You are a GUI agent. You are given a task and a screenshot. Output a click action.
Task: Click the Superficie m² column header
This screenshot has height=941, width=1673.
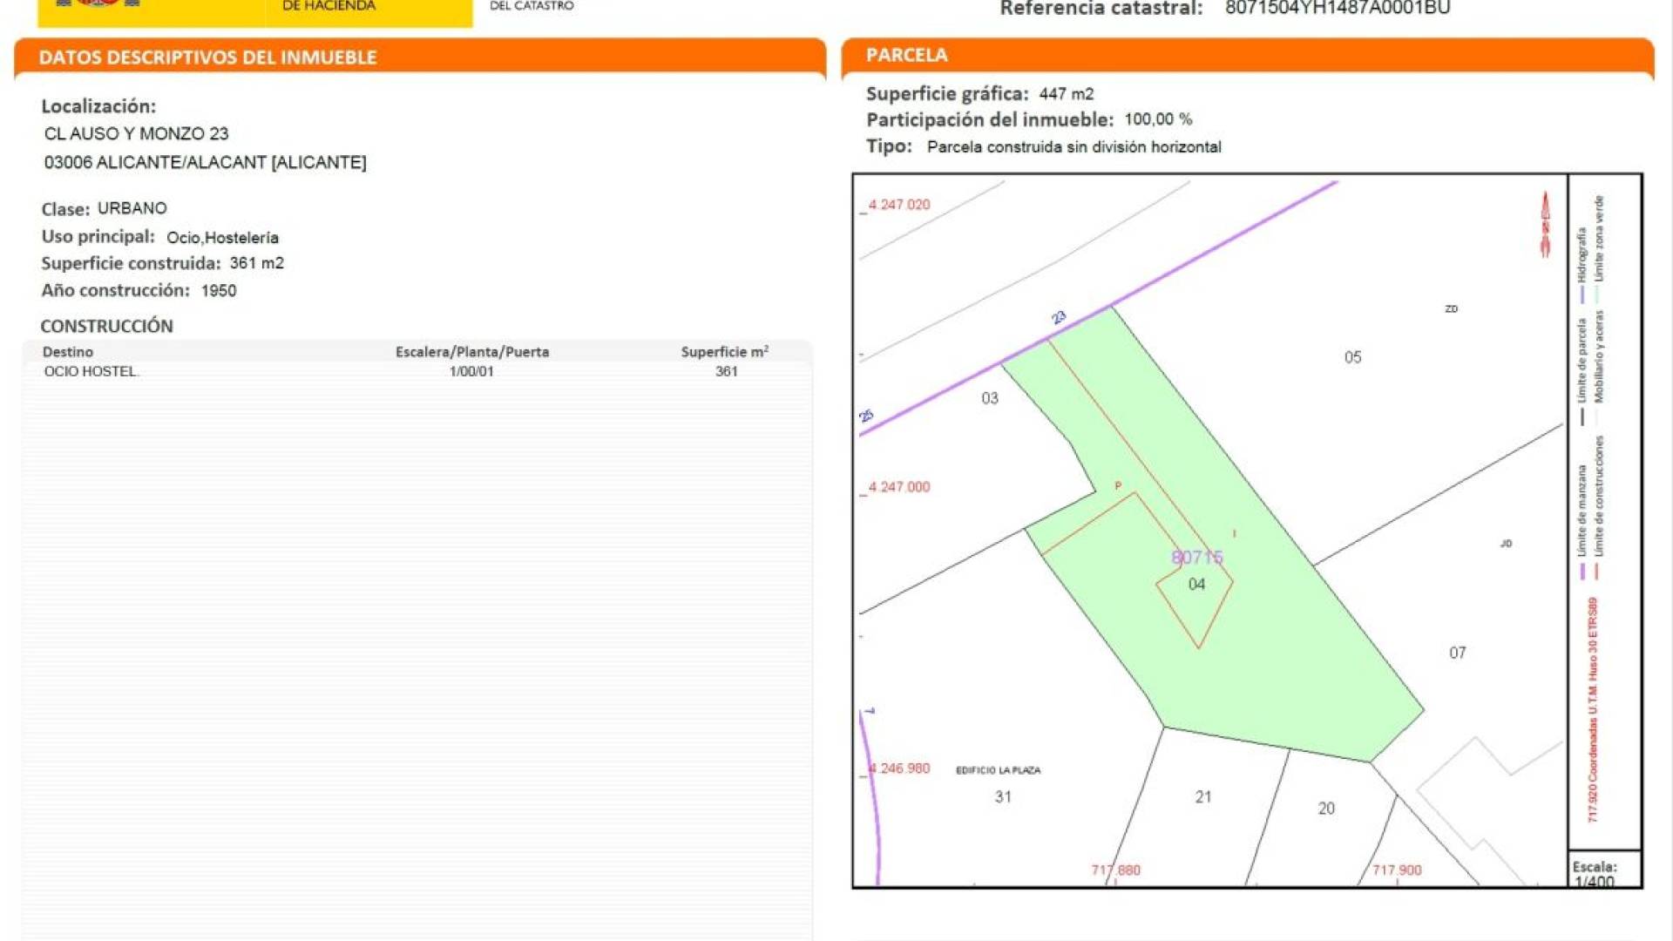724,352
